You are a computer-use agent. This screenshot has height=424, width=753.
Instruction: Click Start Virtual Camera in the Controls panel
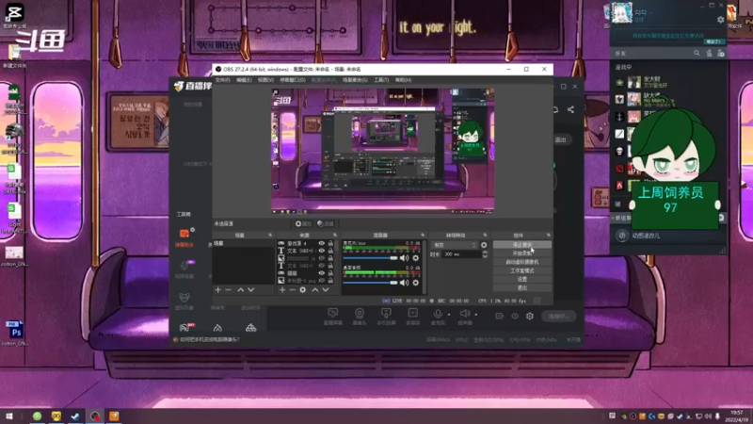pyautogui.click(x=522, y=262)
